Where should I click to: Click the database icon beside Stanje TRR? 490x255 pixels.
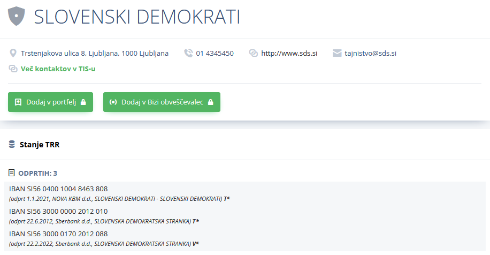click(12, 144)
